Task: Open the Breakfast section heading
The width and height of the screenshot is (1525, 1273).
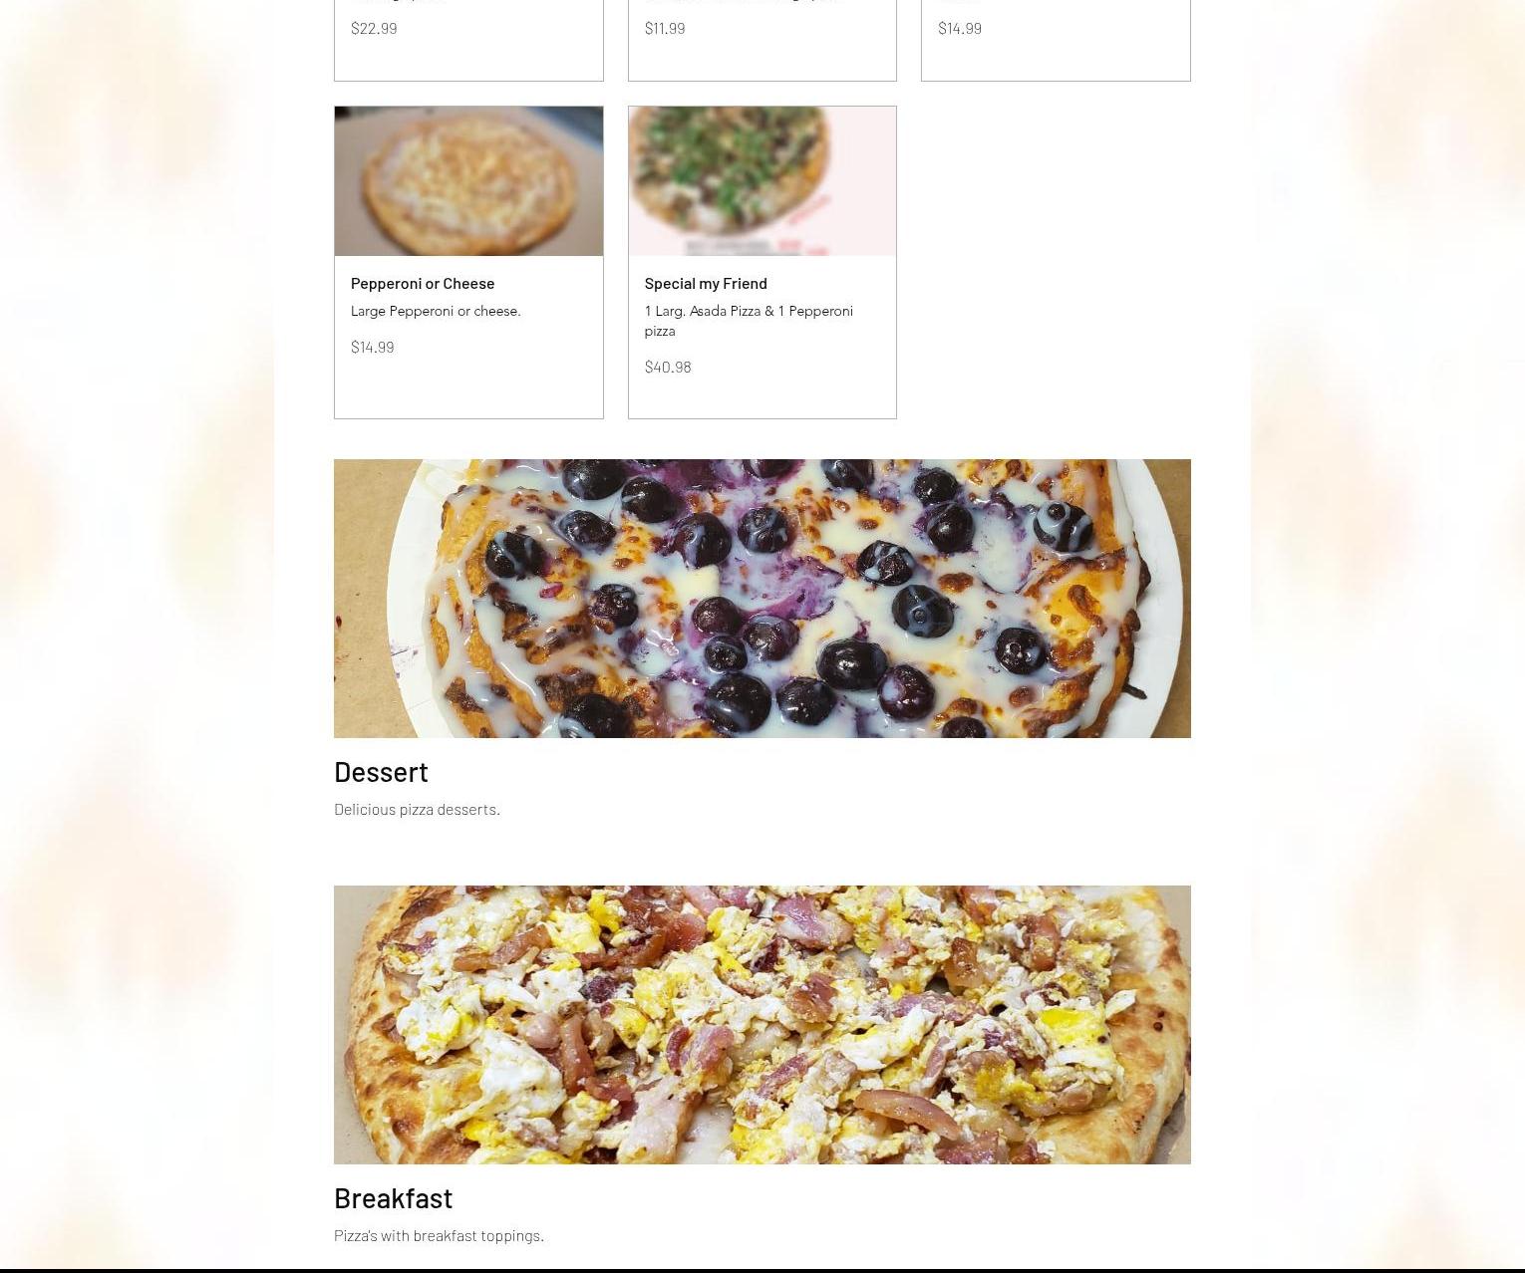Action: (393, 1198)
